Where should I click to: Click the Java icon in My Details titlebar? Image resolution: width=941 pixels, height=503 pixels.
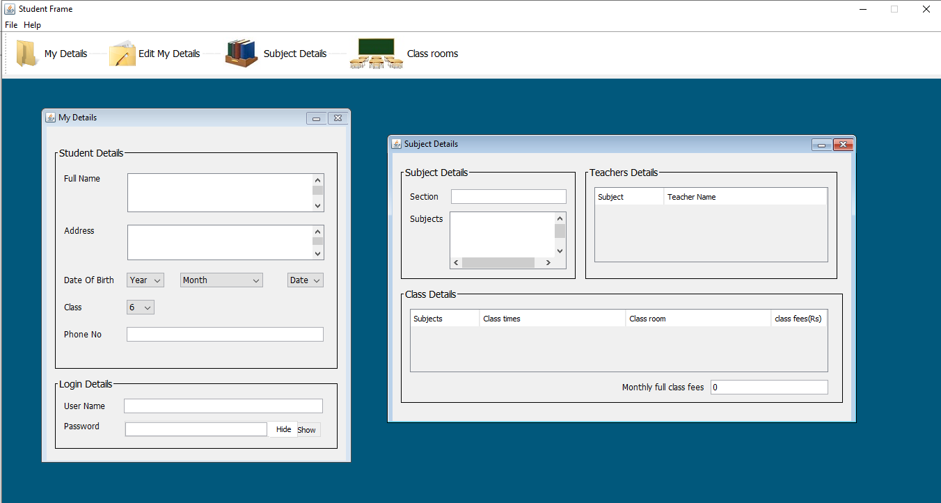(x=51, y=118)
